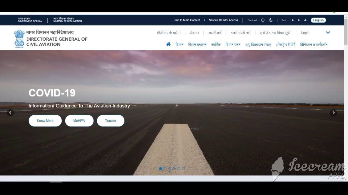Open the विमान पत्तन menu

[x=233, y=45]
